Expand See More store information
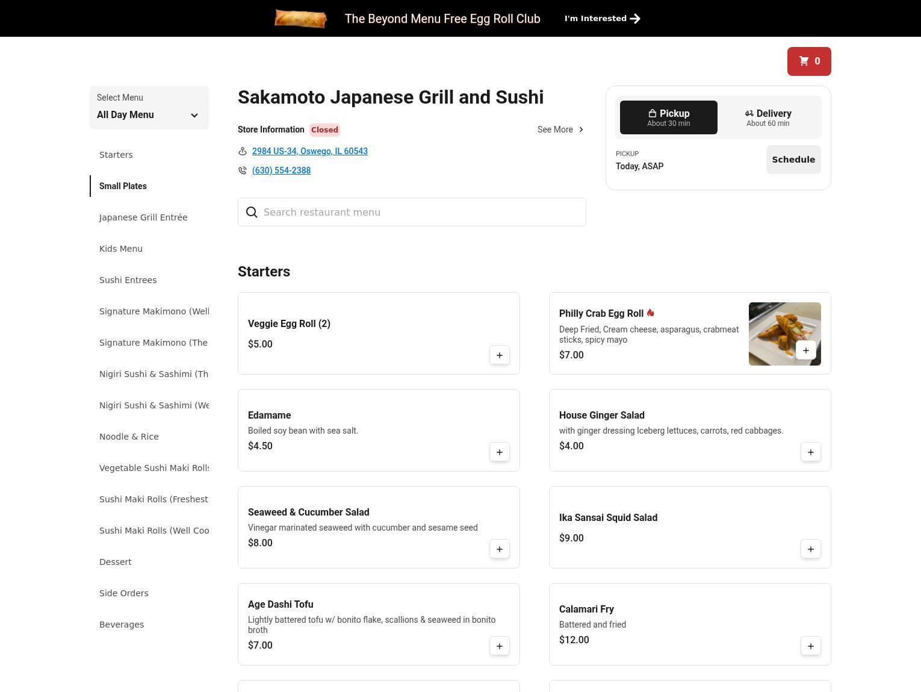 coord(560,129)
